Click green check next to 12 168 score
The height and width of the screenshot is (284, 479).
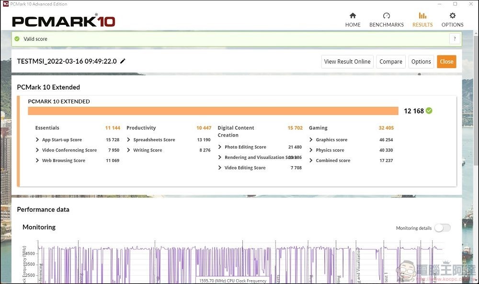[x=429, y=111]
